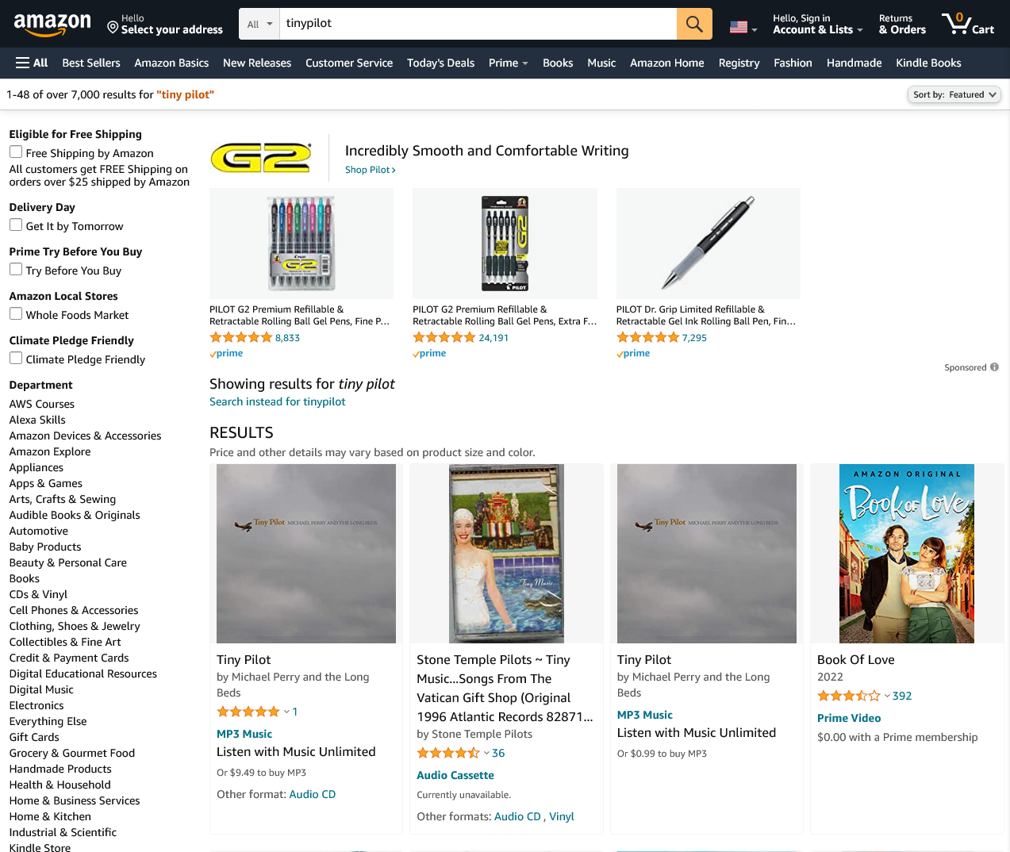Screen dimensions: 1010x852
Task: Click the Amazon logo
Action: [52, 25]
